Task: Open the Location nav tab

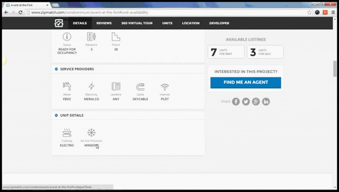Action: pos(191,23)
